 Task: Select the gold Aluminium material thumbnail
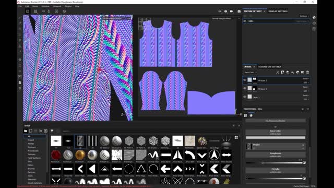(80, 155)
